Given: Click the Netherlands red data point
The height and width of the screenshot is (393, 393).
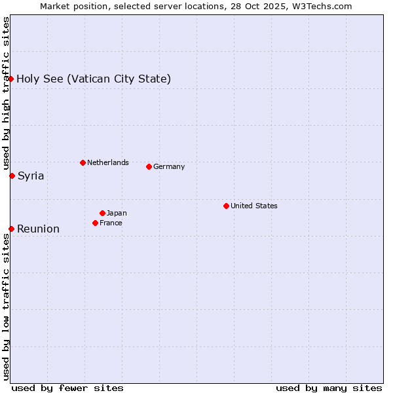Looking at the screenshot, I should click(83, 162).
